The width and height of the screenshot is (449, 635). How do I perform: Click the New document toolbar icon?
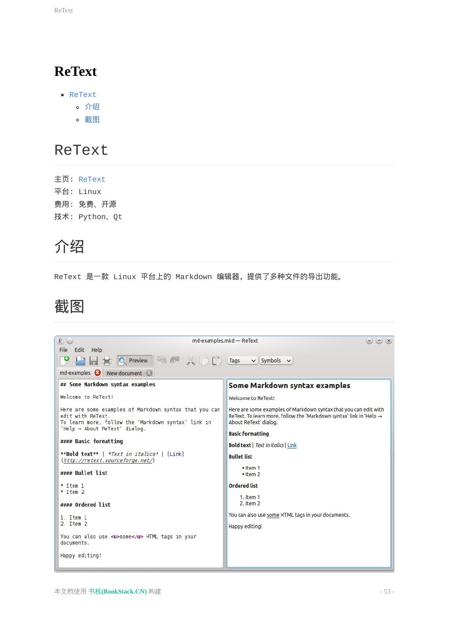tap(64, 360)
